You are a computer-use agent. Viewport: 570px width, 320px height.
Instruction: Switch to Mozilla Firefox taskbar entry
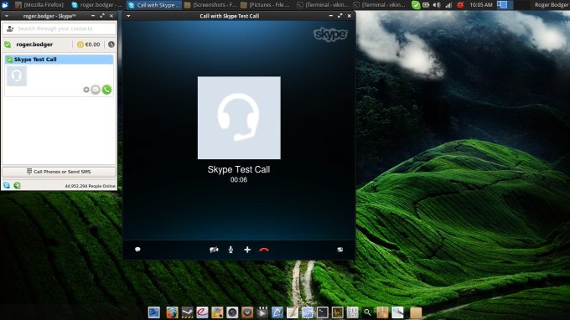[x=40, y=5]
